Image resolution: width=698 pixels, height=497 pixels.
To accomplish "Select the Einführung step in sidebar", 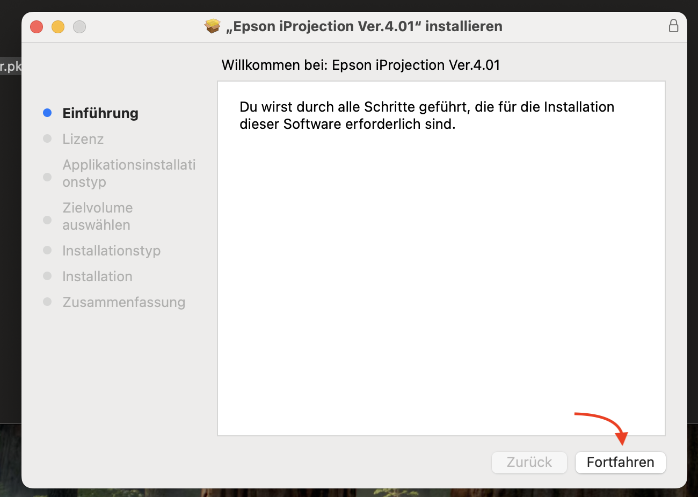I will coord(100,113).
